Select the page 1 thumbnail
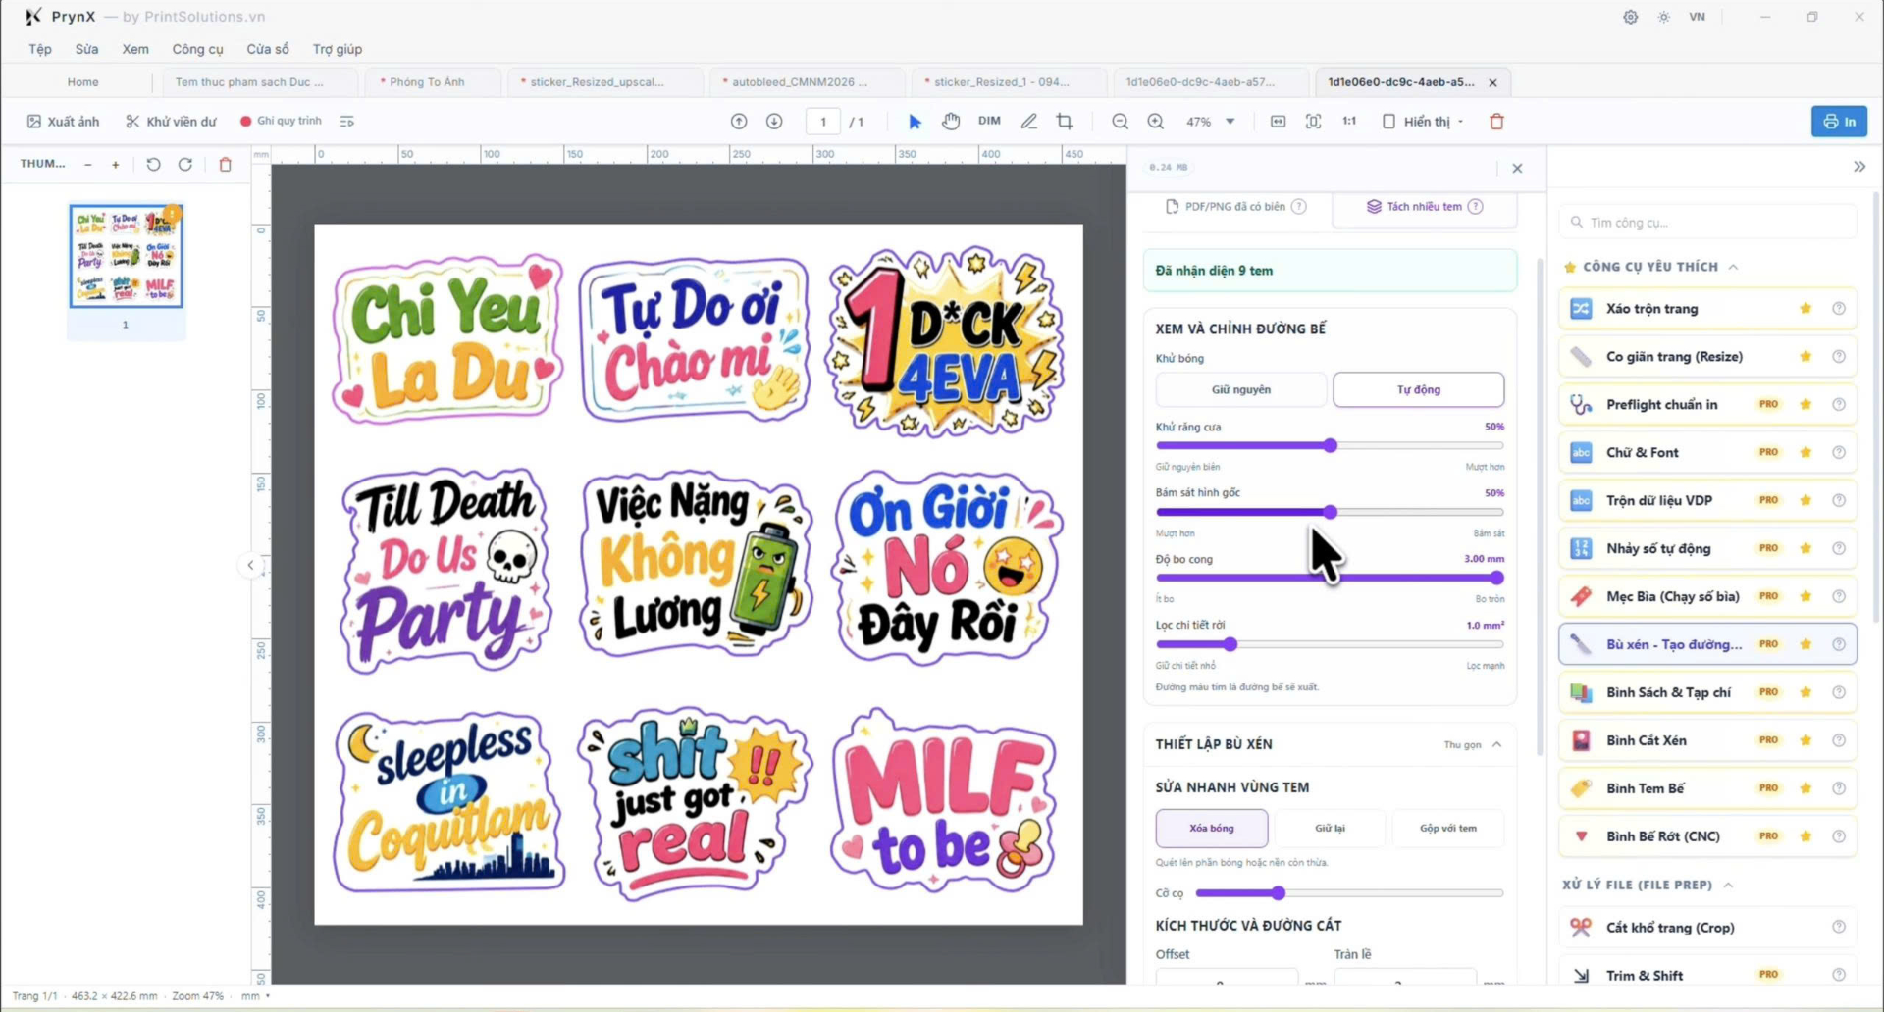The image size is (1884, 1012). coord(126,256)
